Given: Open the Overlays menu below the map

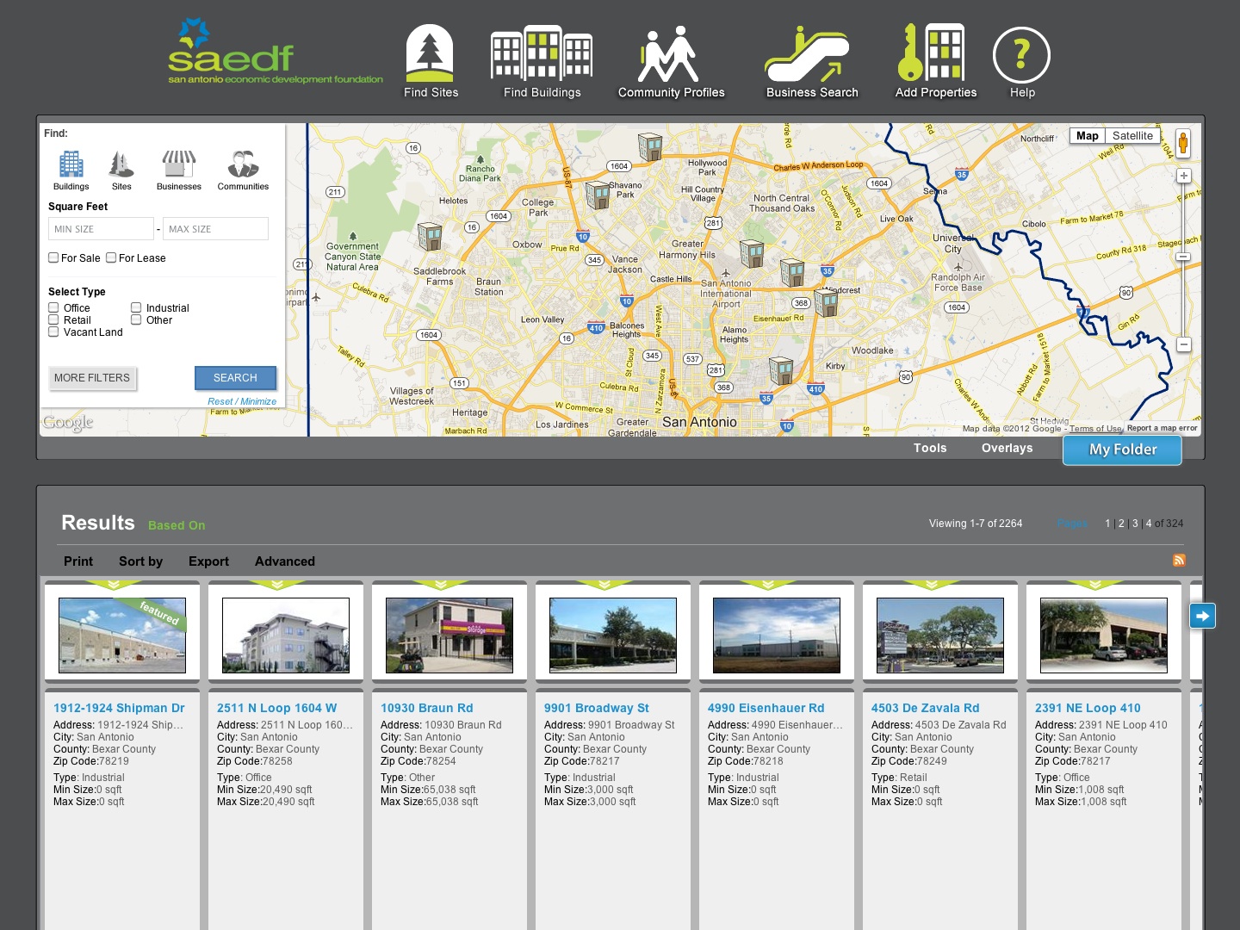Looking at the screenshot, I should click(1007, 448).
